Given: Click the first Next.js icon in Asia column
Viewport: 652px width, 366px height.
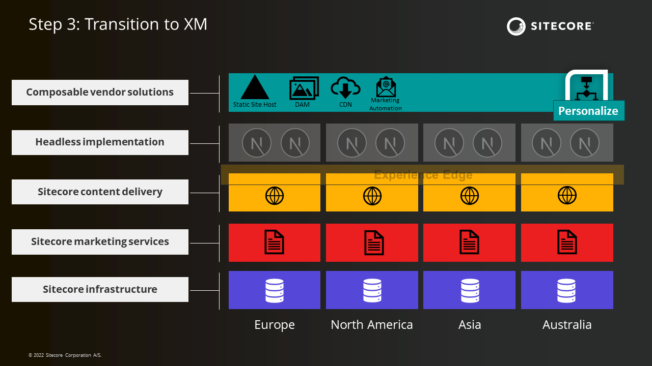Looking at the screenshot, I should (x=449, y=143).
